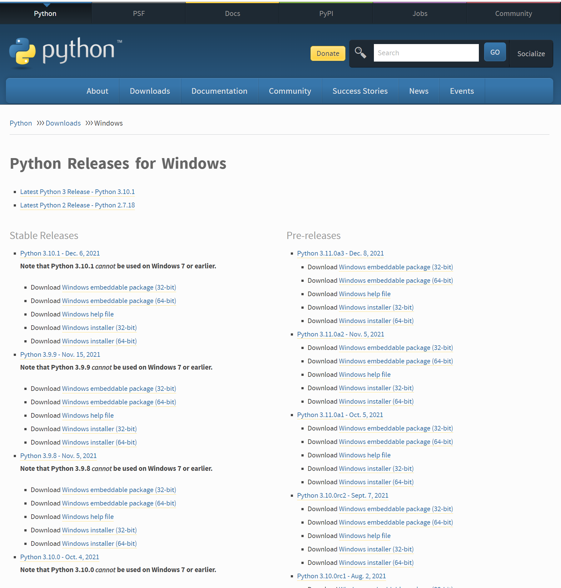Image resolution: width=561 pixels, height=588 pixels.
Task: Download Python 3.9.8 Windows installer (64-bit)
Action: (x=99, y=544)
